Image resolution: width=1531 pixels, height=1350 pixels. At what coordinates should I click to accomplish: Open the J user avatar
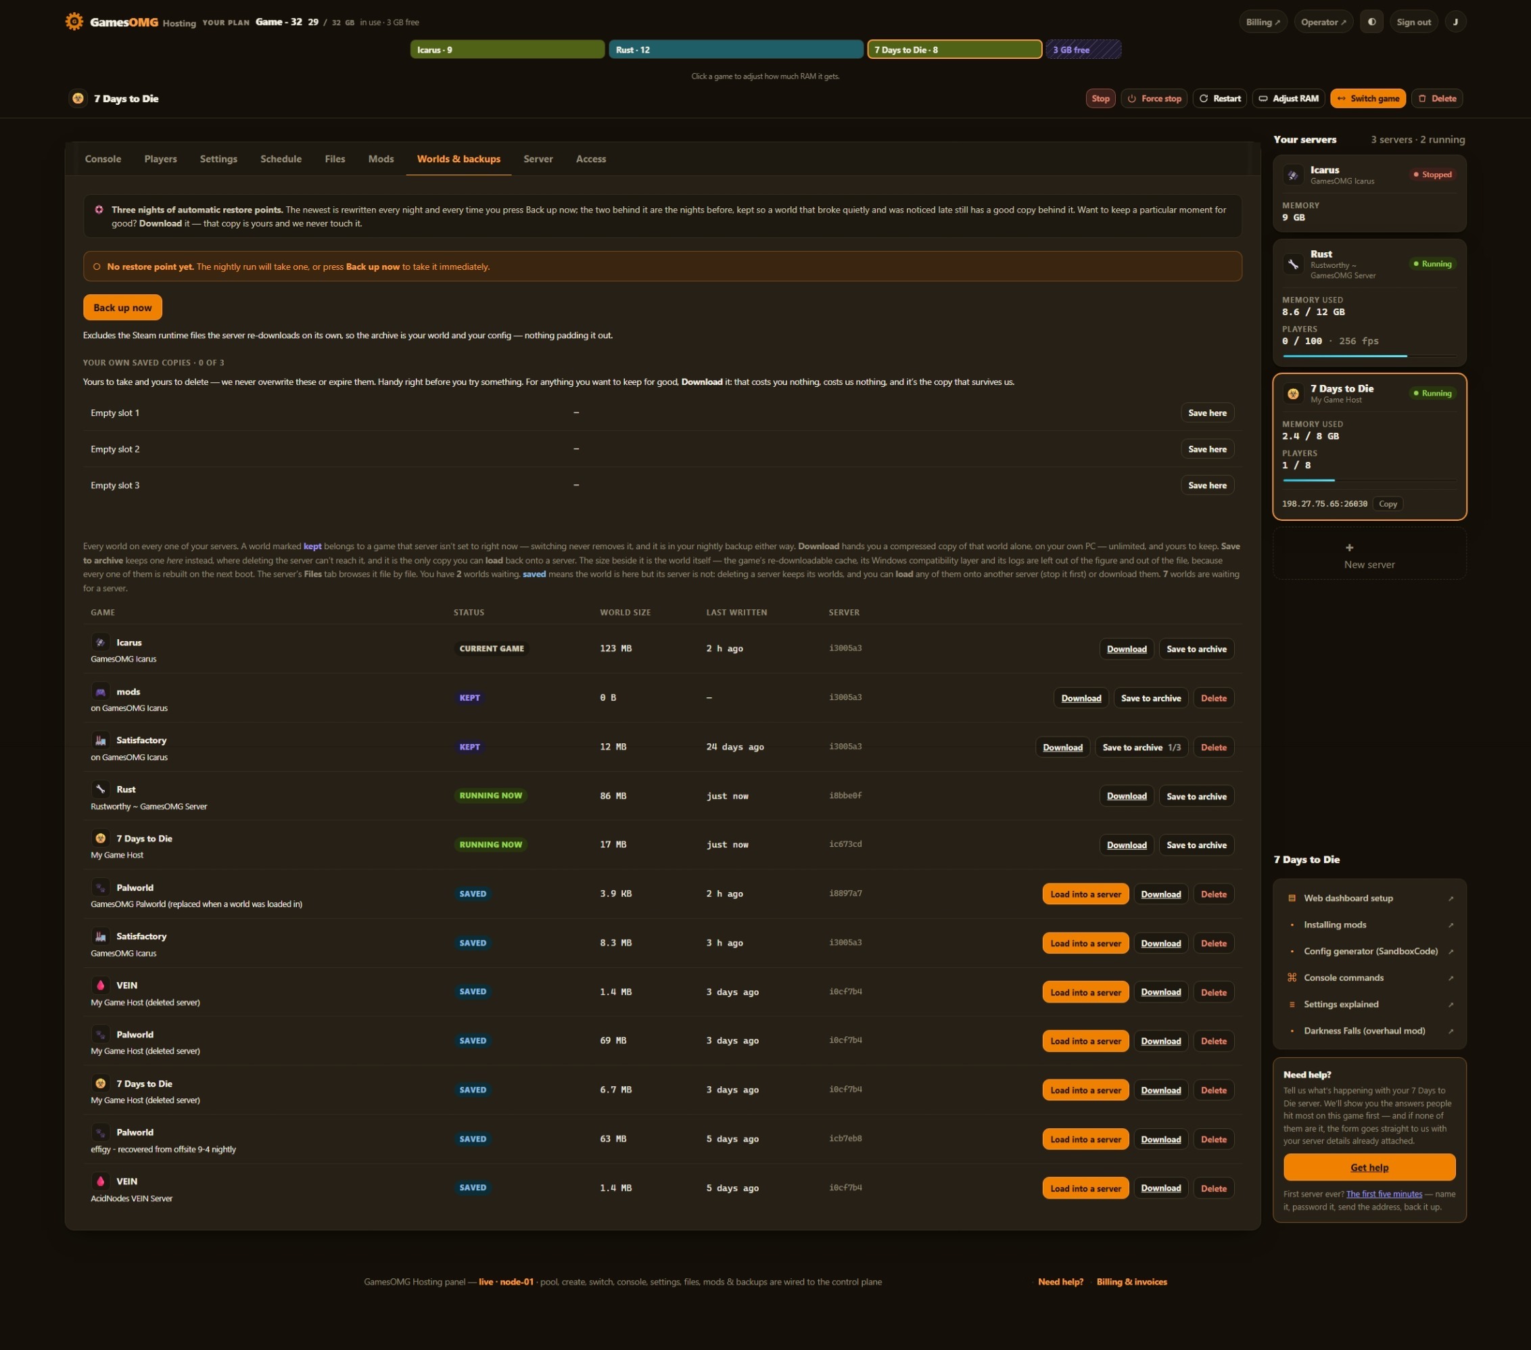1455,22
